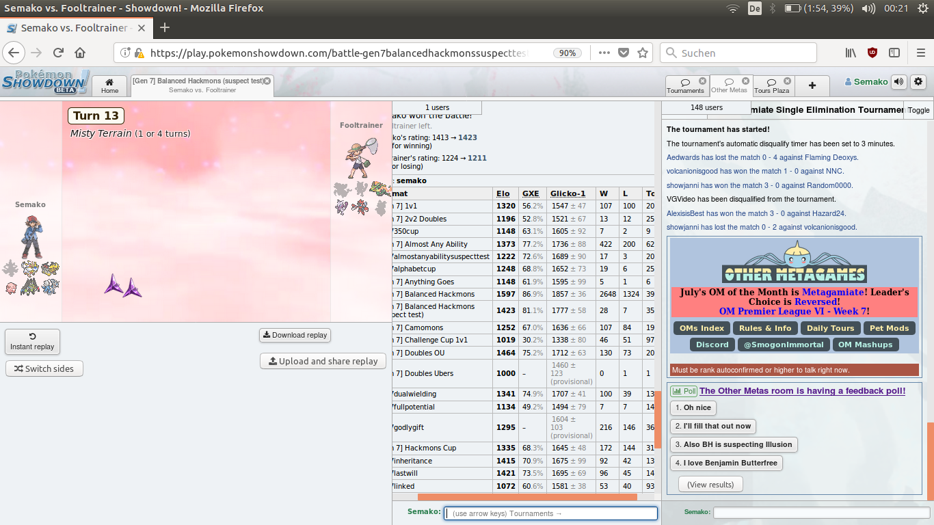Viewport: 934px width, 525px height.
Task: Open the OMs Index link
Action: pos(702,328)
